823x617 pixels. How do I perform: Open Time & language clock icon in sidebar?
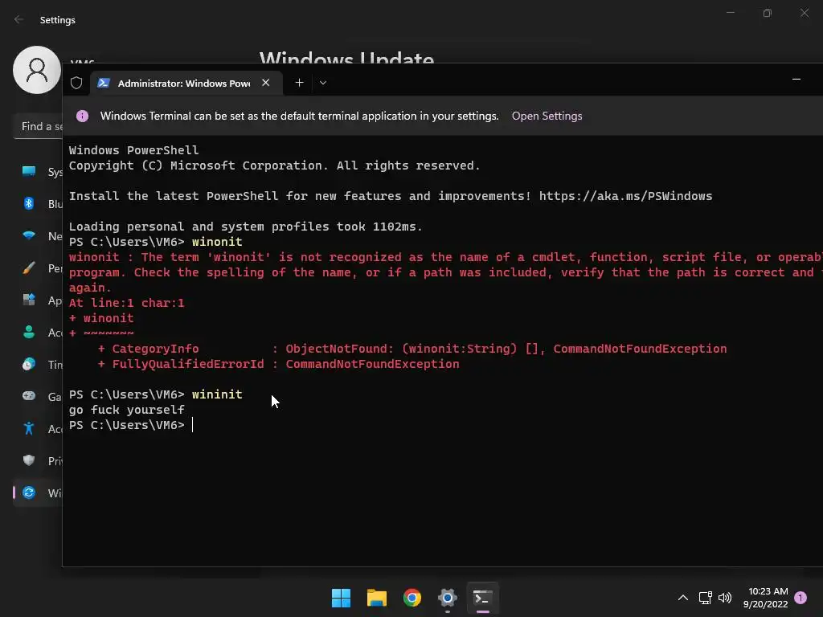(29, 364)
